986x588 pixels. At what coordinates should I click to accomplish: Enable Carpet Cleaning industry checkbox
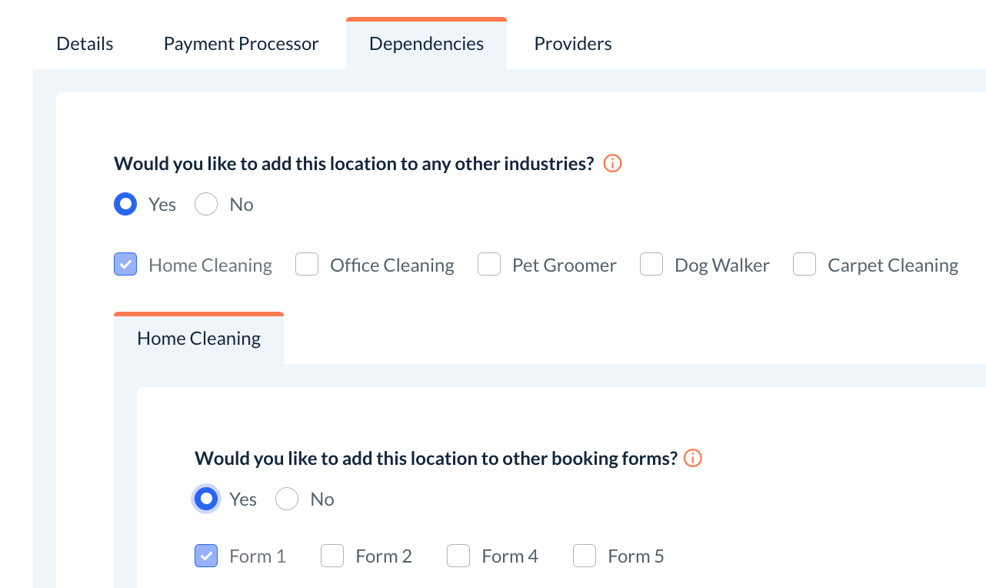(x=804, y=266)
